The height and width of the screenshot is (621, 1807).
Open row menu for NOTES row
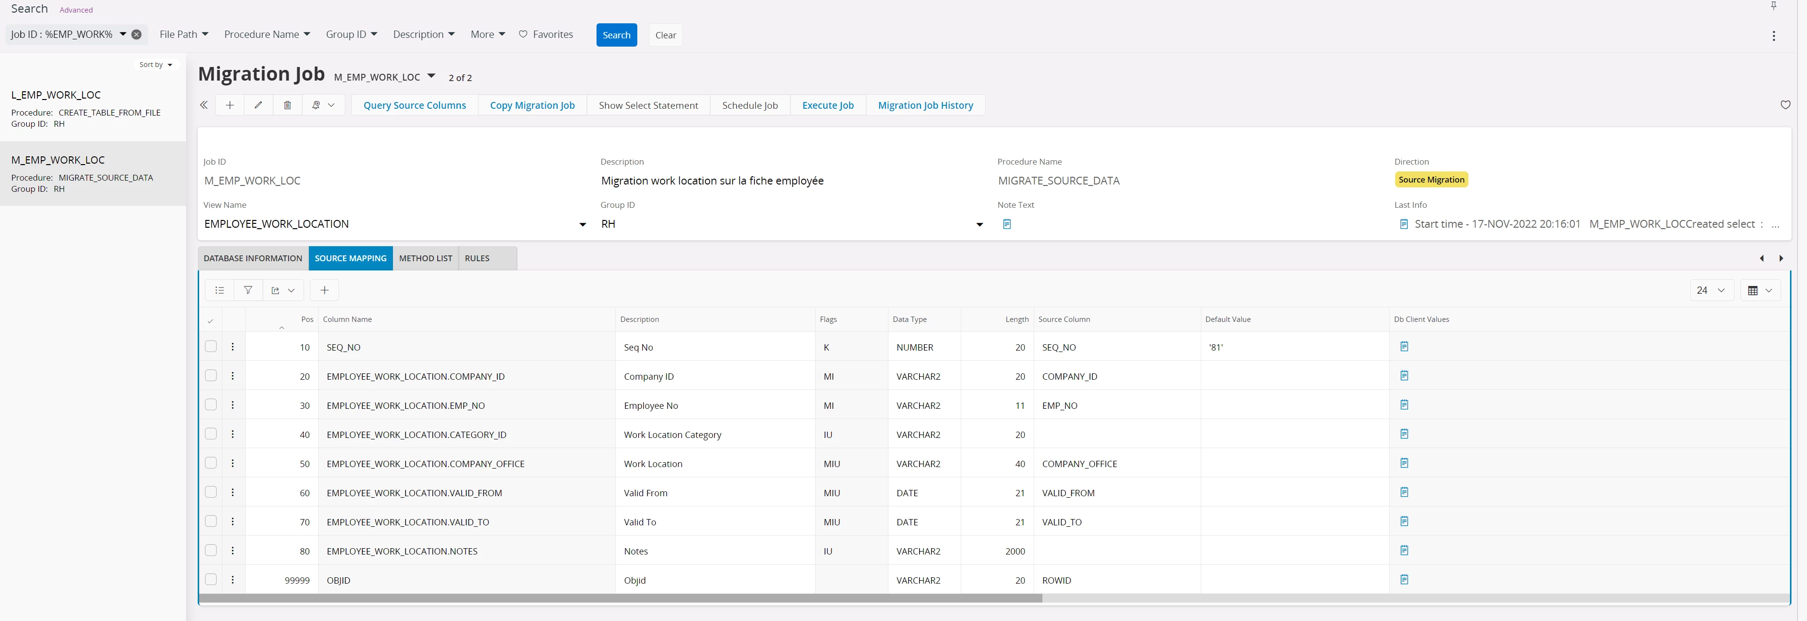[233, 550]
